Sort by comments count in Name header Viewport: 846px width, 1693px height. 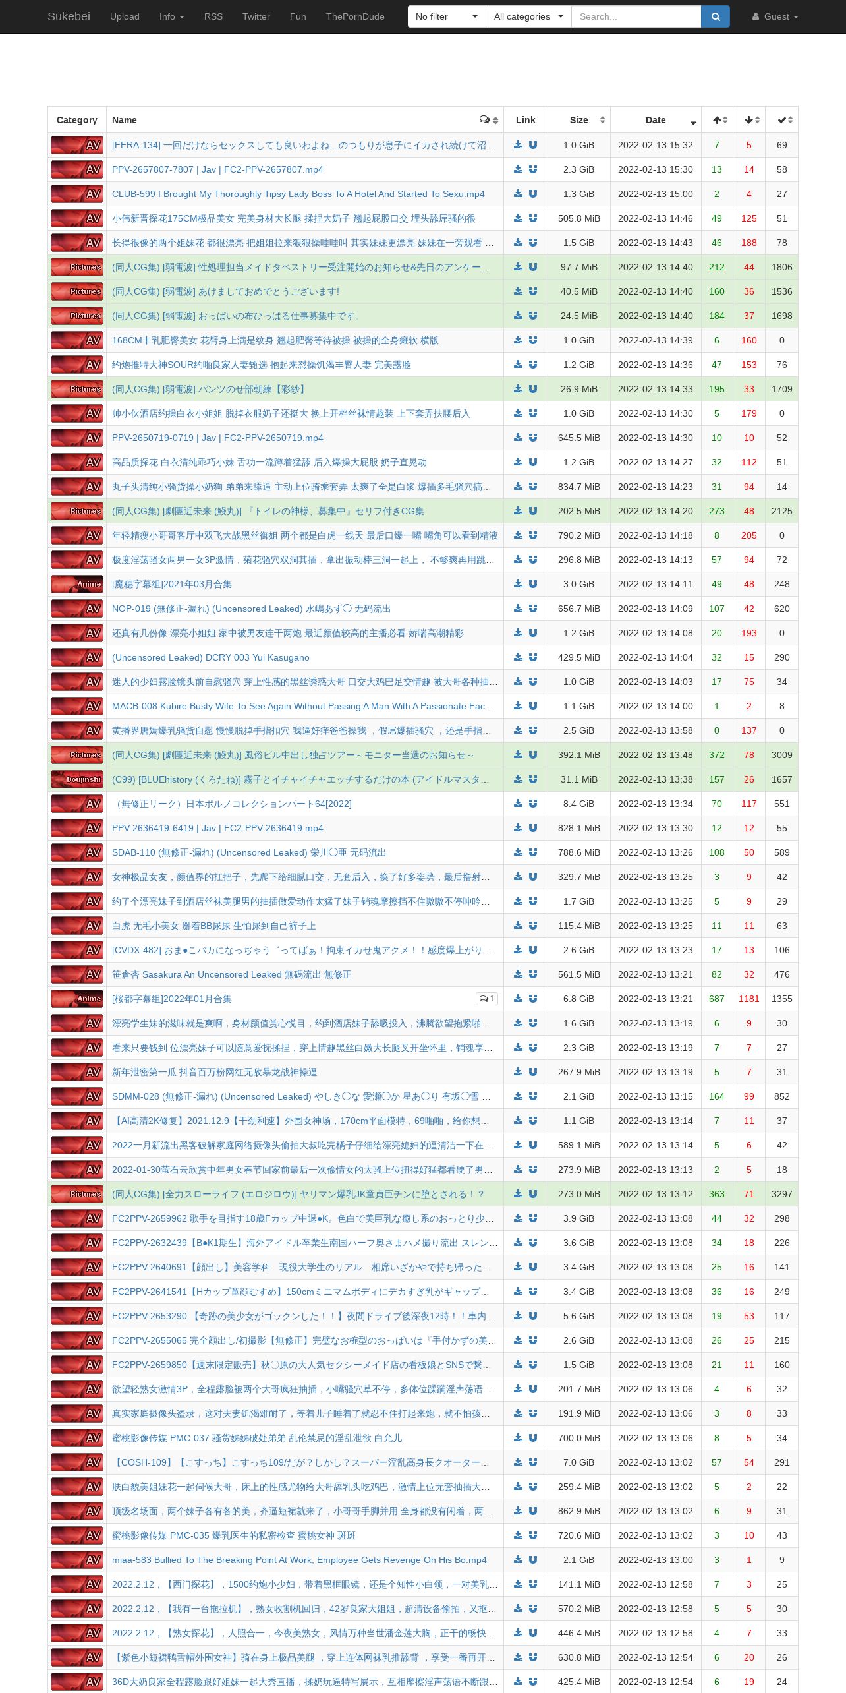[489, 120]
